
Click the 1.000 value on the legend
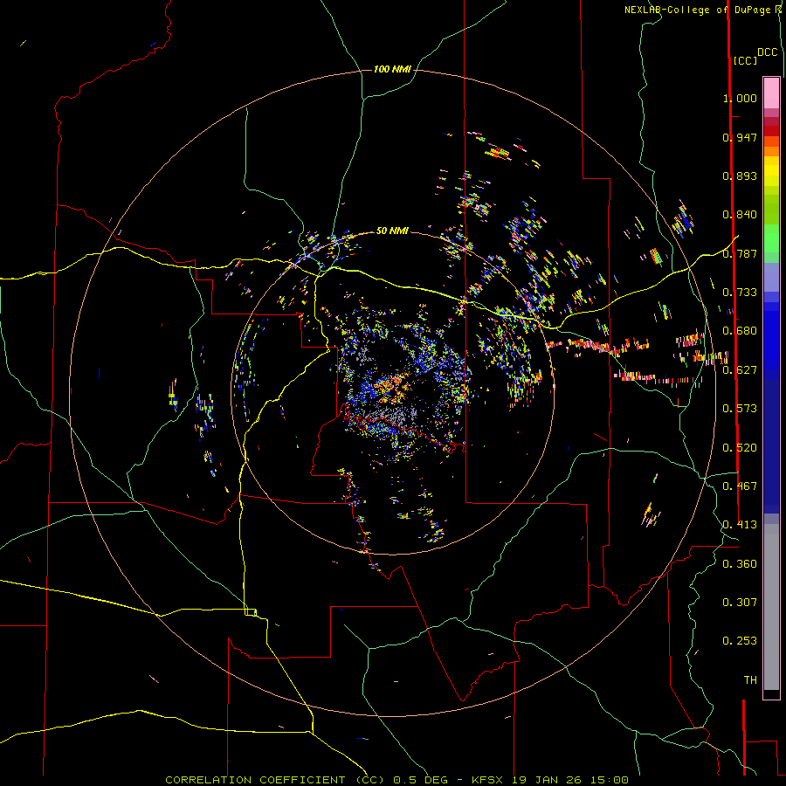pyautogui.click(x=740, y=98)
